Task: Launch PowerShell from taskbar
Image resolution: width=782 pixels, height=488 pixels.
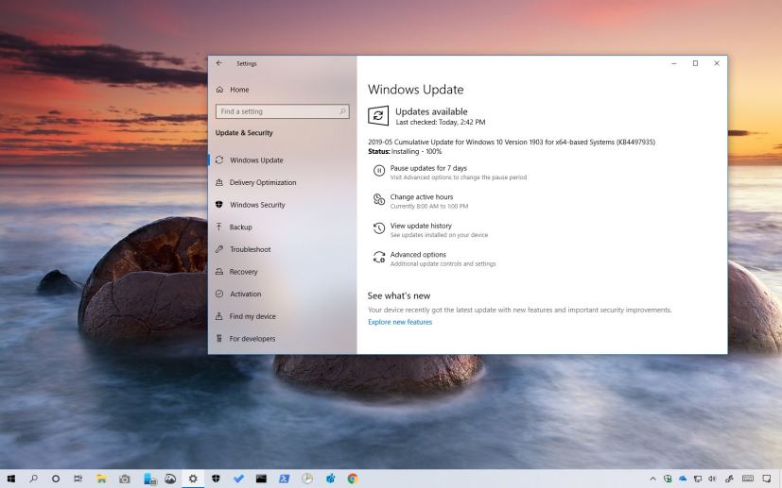Action: pyautogui.click(x=285, y=479)
